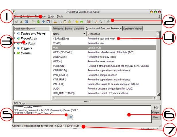Select the WEEKOFYEAR() row
Screen dimensions: 177x137
(104, 52)
